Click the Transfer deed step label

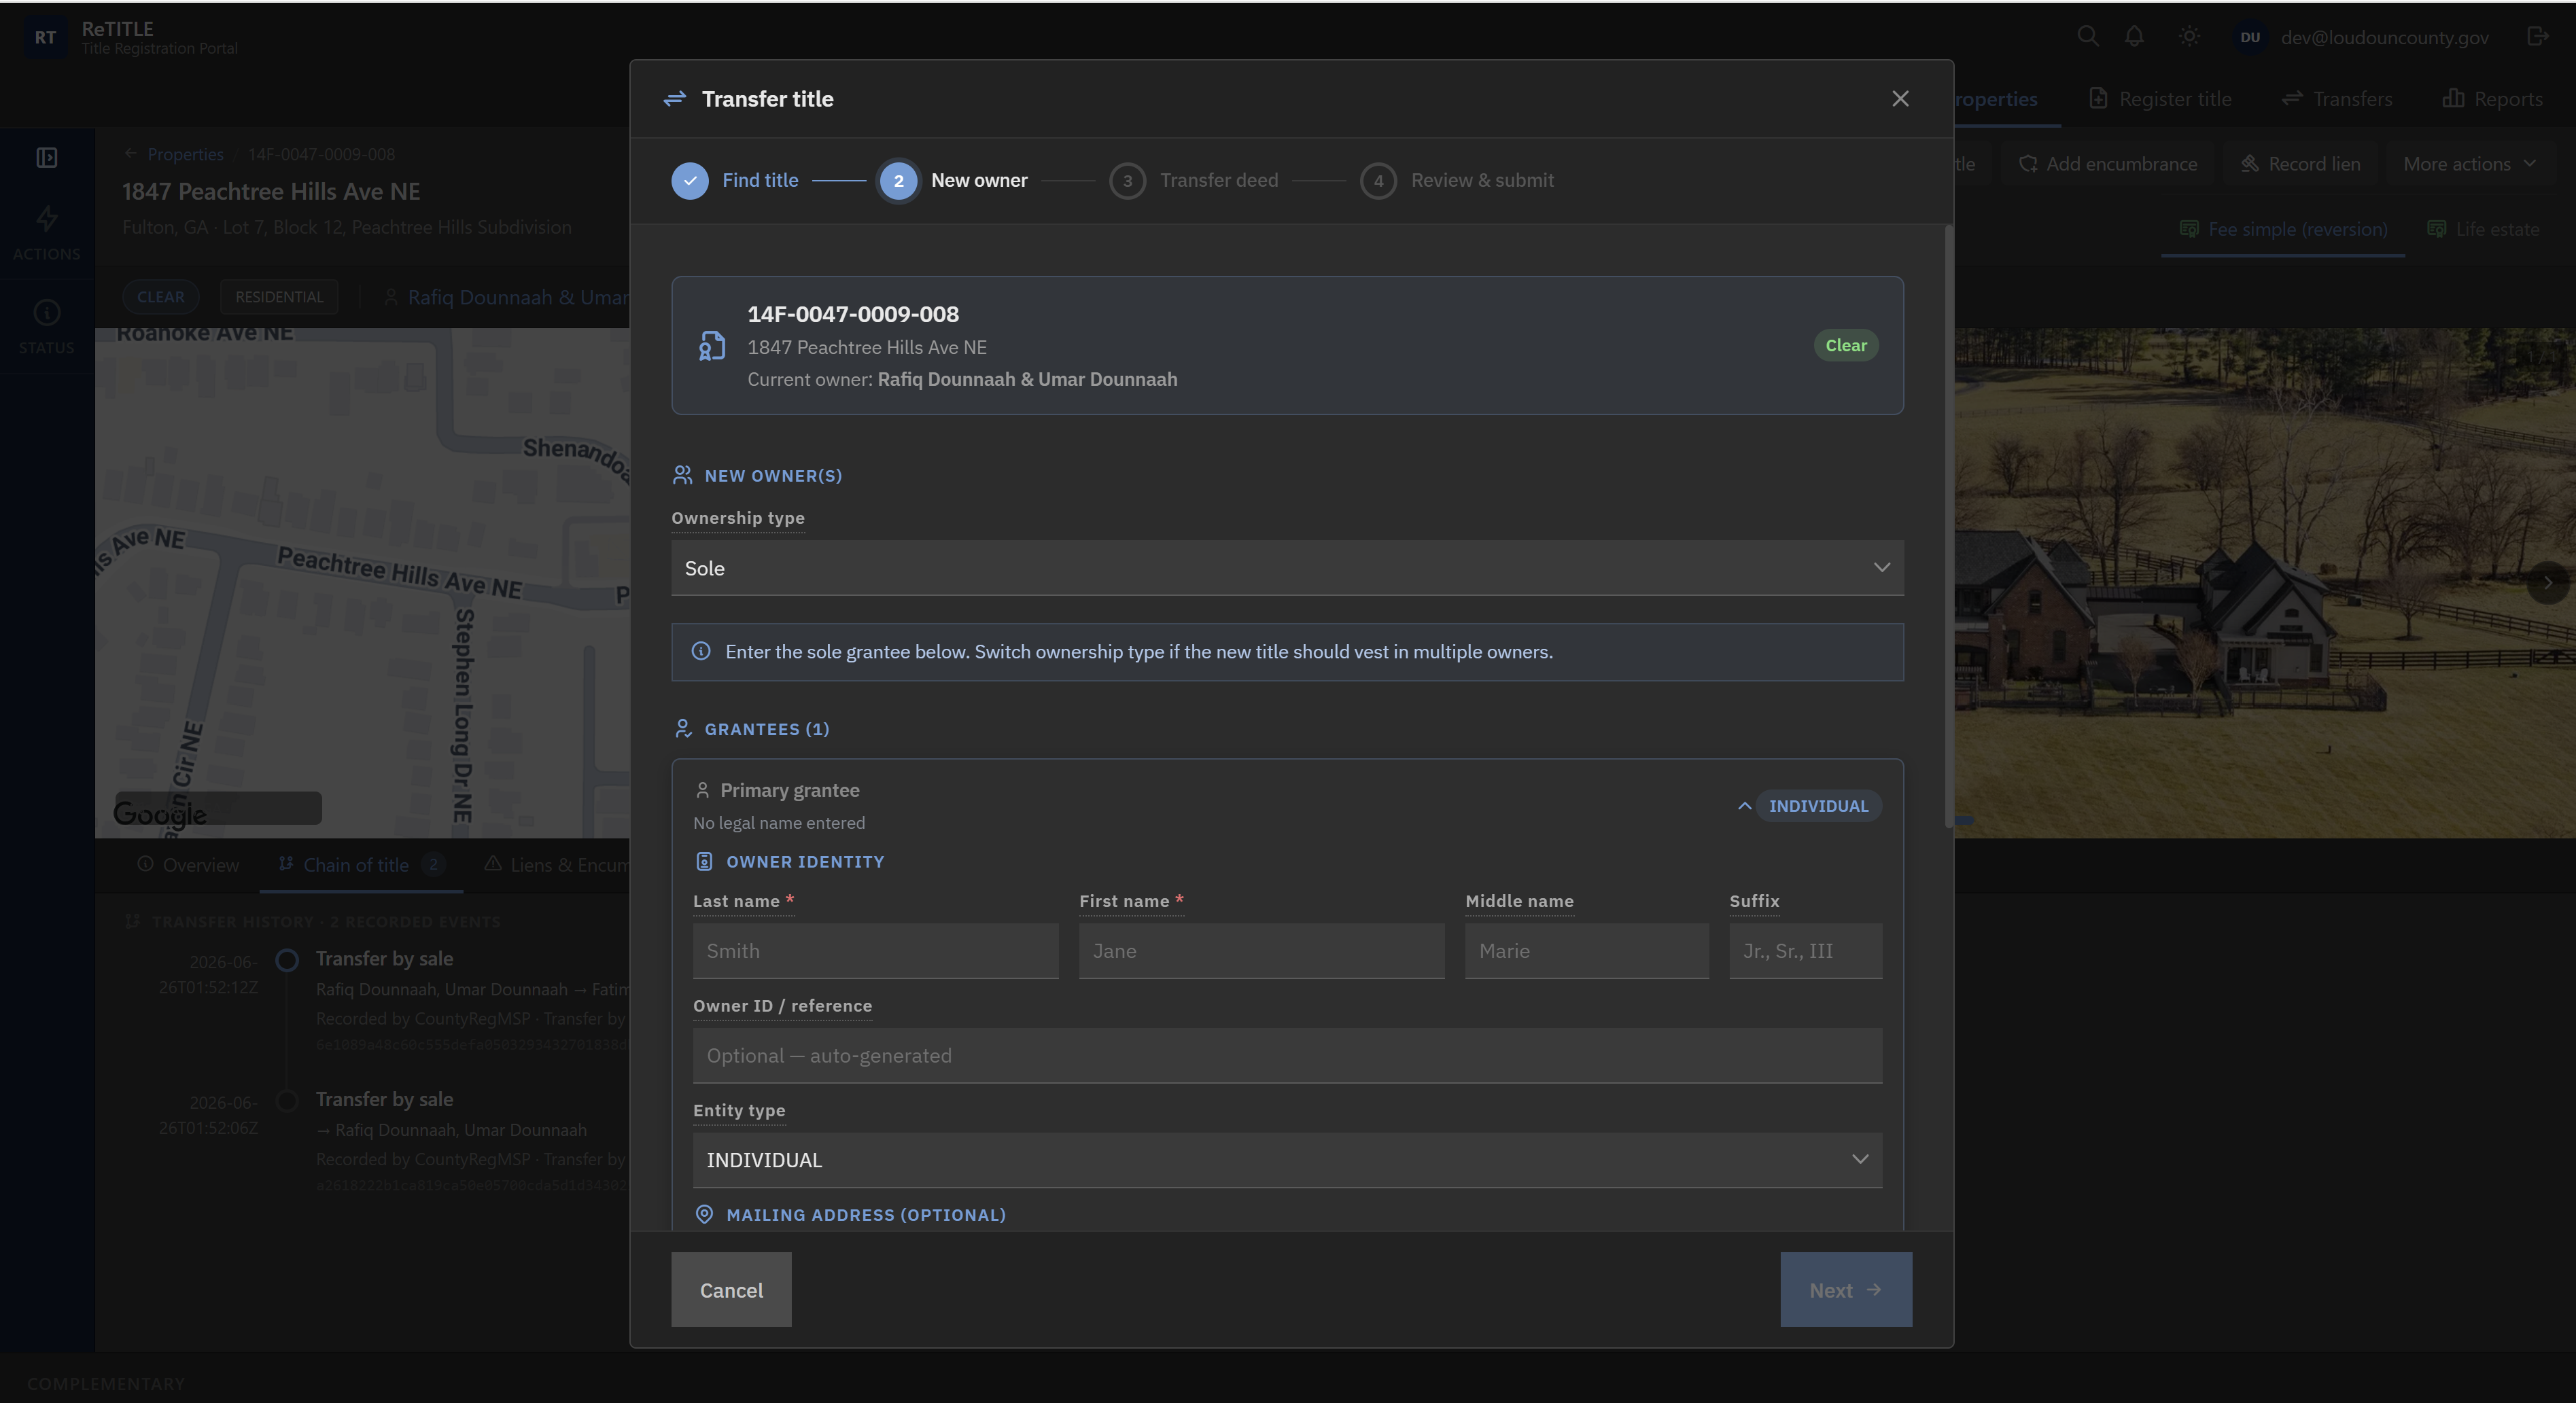(x=1218, y=181)
